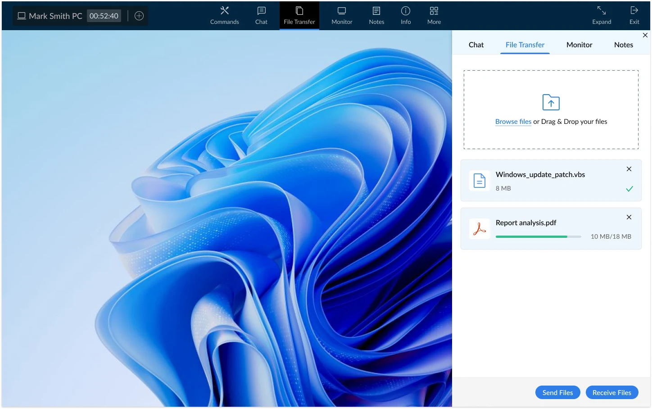Remove Windows_update_patch.vbs from the list
652x409 pixels.
click(x=629, y=169)
